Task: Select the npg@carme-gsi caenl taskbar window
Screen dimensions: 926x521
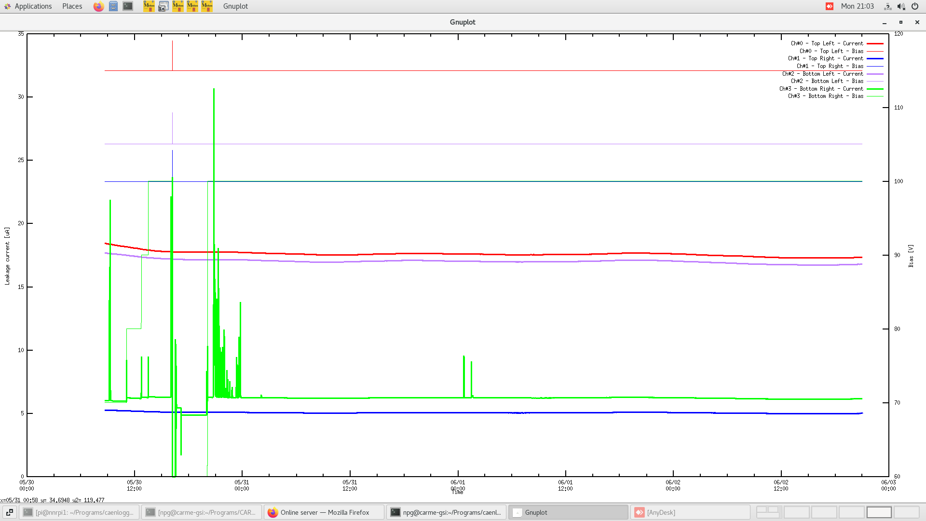Action: pos(446,512)
